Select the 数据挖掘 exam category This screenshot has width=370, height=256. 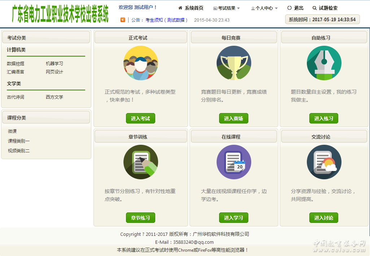coord(16,64)
